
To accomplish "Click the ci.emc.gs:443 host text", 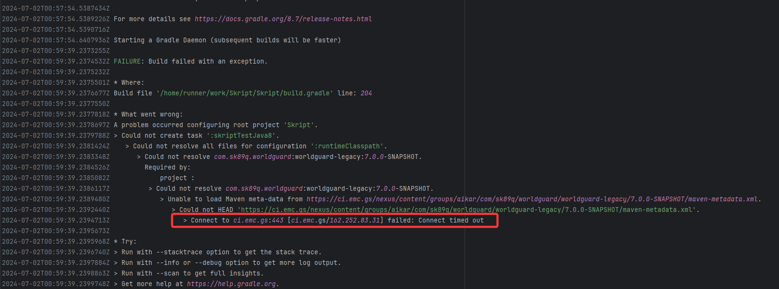I will click(258, 221).
